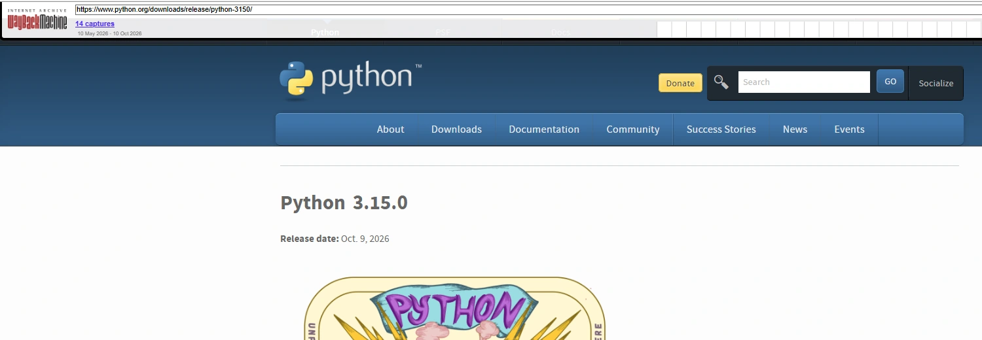Switch to the faded Python top tab

[x=325, y=32]
